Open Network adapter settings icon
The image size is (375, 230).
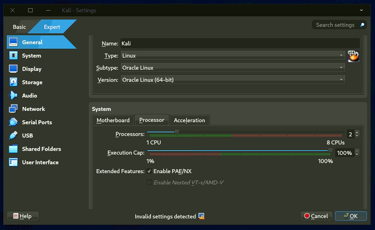(x=14, y=109)
